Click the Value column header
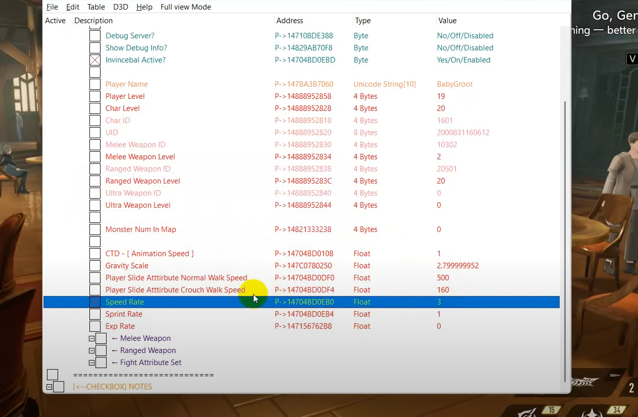 448,21
